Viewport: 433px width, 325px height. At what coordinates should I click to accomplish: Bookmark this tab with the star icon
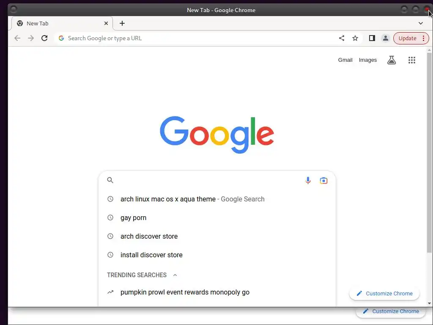point(355,38)
